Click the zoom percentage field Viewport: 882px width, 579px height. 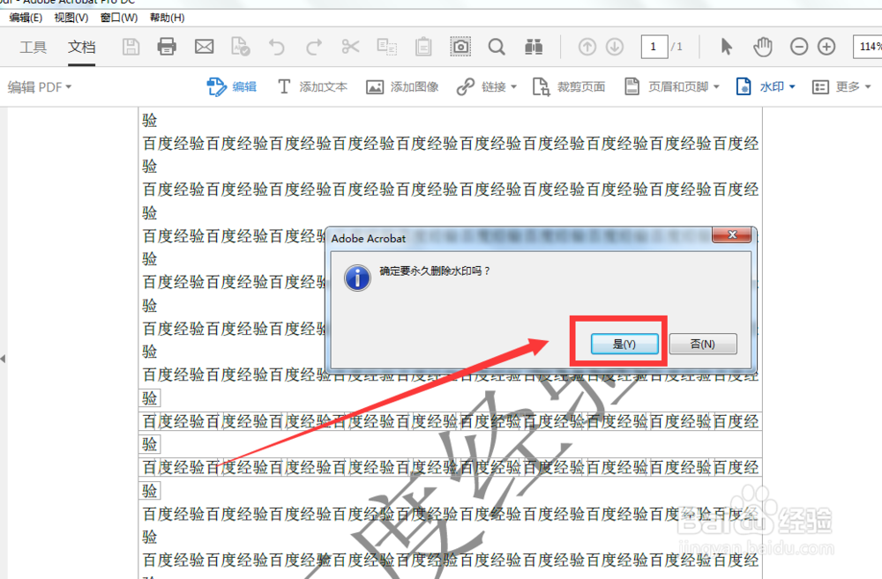point(868,47)
